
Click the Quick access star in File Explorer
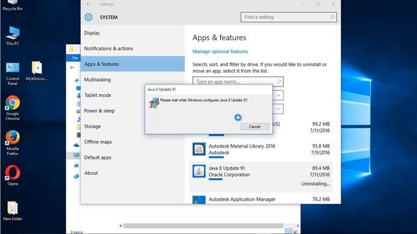[x=77, y=81]
